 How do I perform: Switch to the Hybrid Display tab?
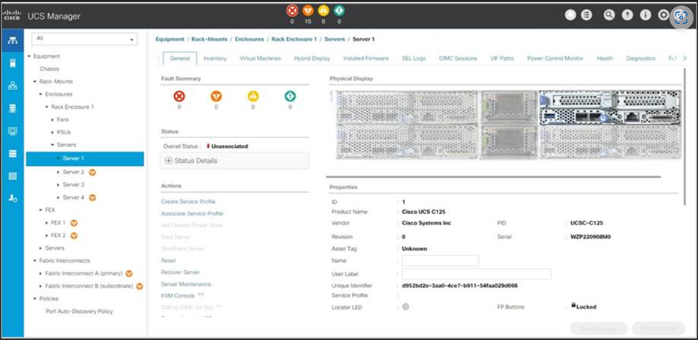click(x=312, y=59)
